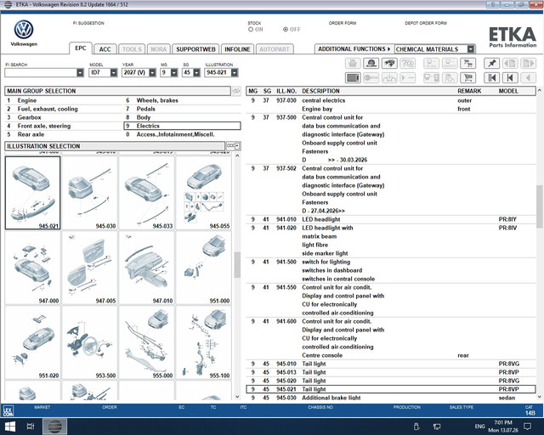The image size is (544, 435).
Task: Click the disabled print icon in the toolbar
Action: coord(353,64)
